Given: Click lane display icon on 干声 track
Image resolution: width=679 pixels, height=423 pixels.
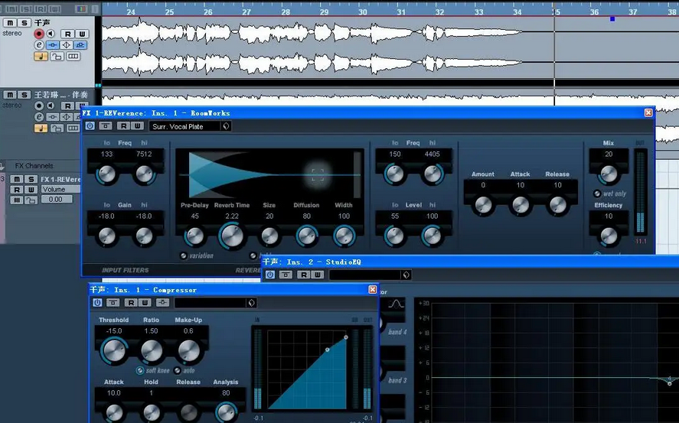Looking at the screenshot, I should [x=73, y=57].
